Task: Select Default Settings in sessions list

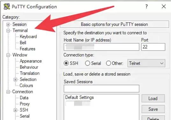Action: 80,97
